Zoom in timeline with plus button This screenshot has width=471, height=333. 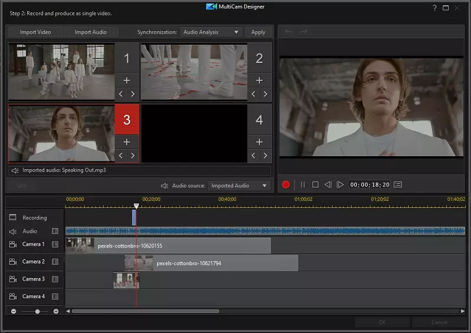coord(56,311)
